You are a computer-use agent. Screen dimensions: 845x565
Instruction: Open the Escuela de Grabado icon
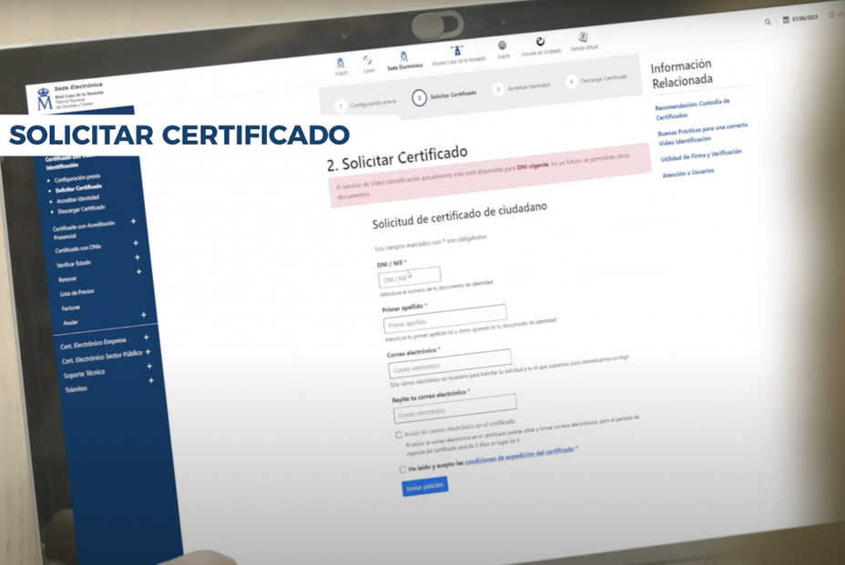[x=540, y=42]
